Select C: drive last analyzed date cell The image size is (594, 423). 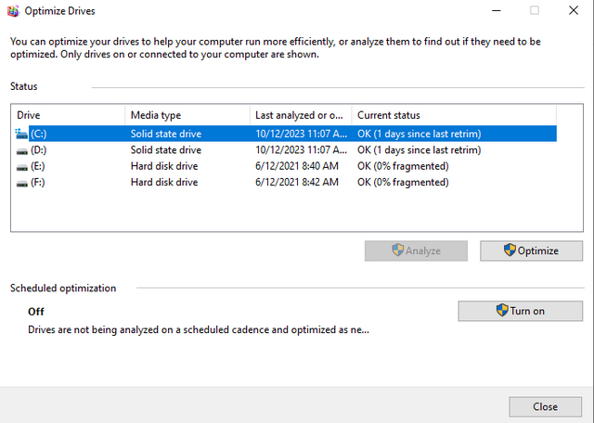pos(299,134)
